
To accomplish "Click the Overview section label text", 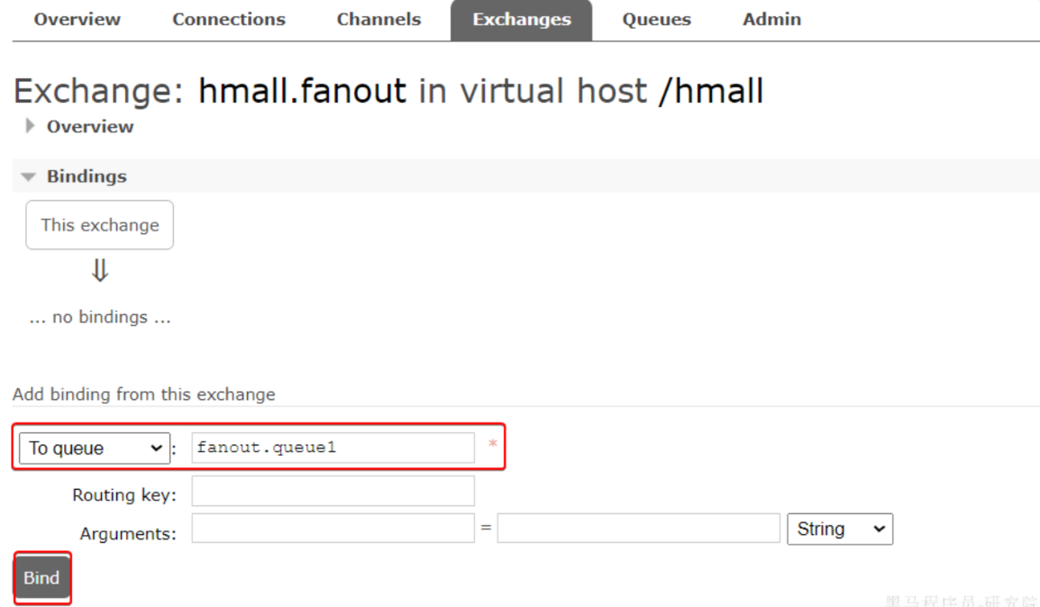I will pyautogui.click(x=89, y=127).
